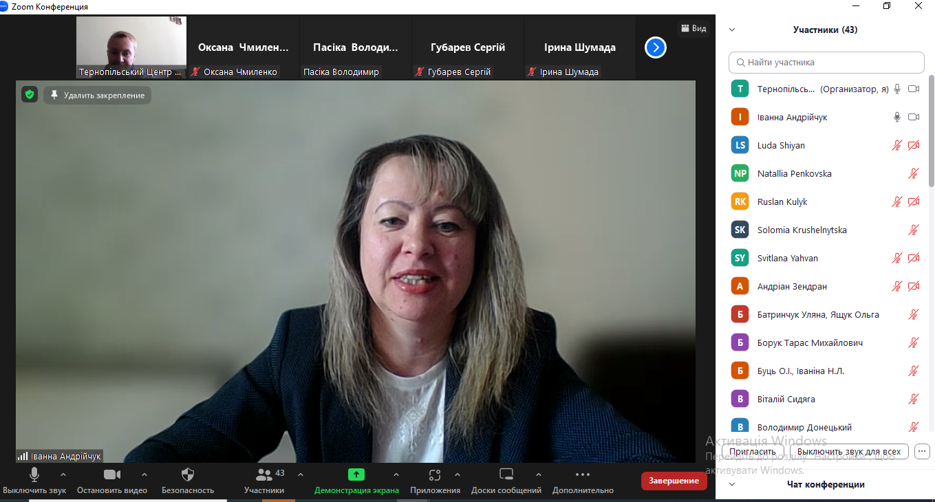Select Пасіка Володимир participant tile
935x502 pixels.
(356, 47)
